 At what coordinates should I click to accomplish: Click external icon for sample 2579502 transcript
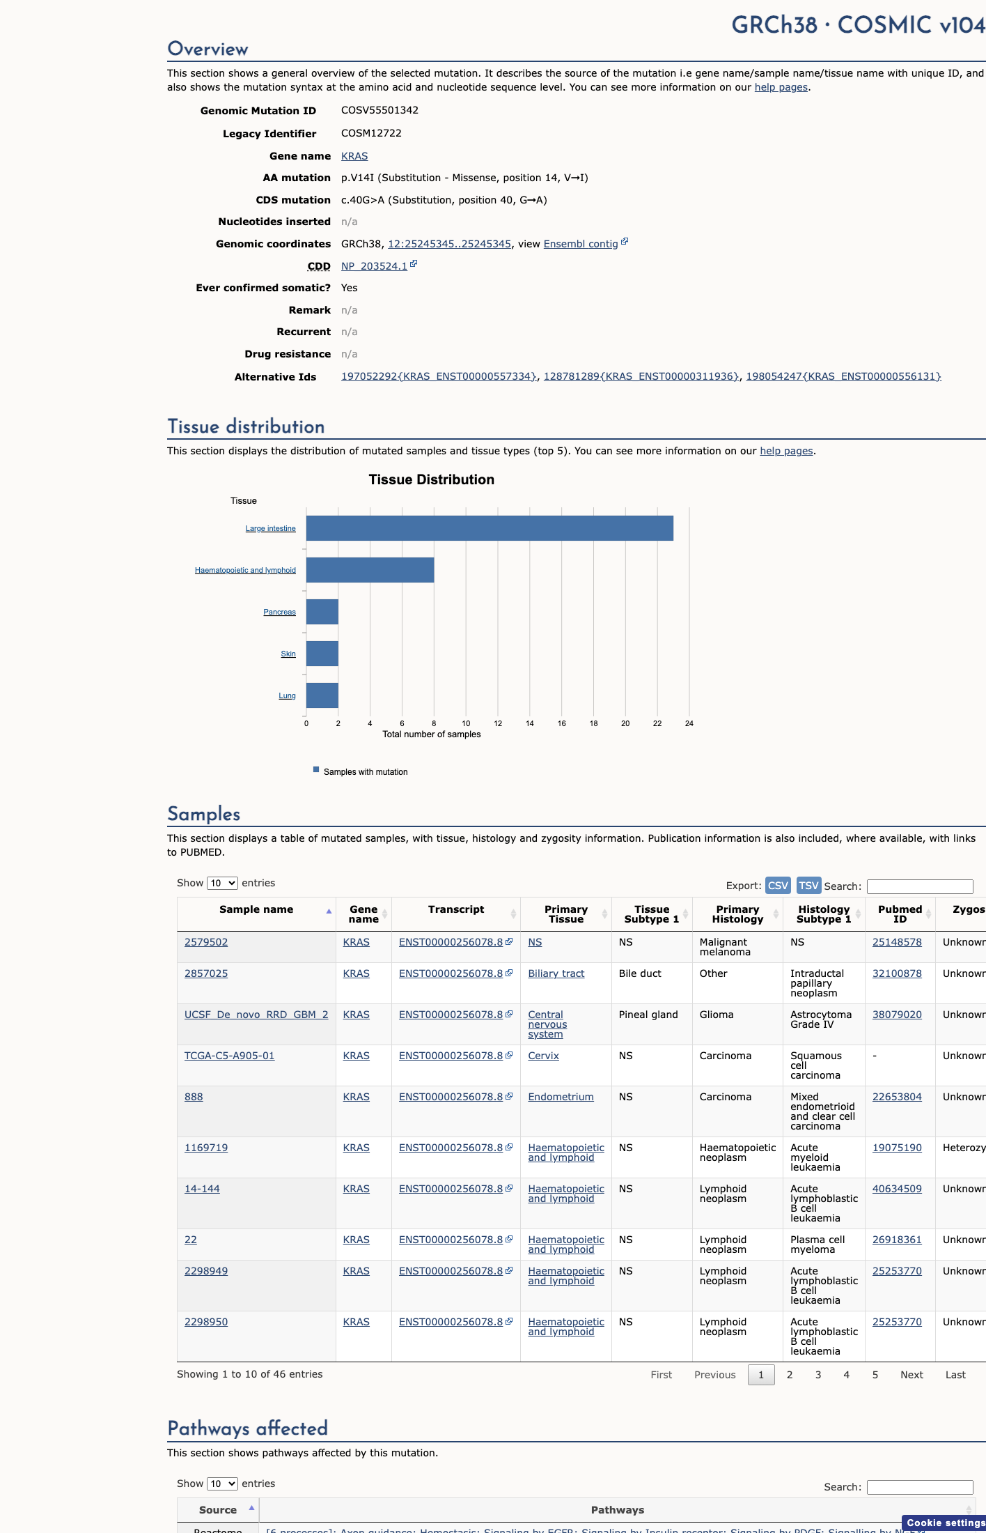pyautogui.click(x=509, y=941)
